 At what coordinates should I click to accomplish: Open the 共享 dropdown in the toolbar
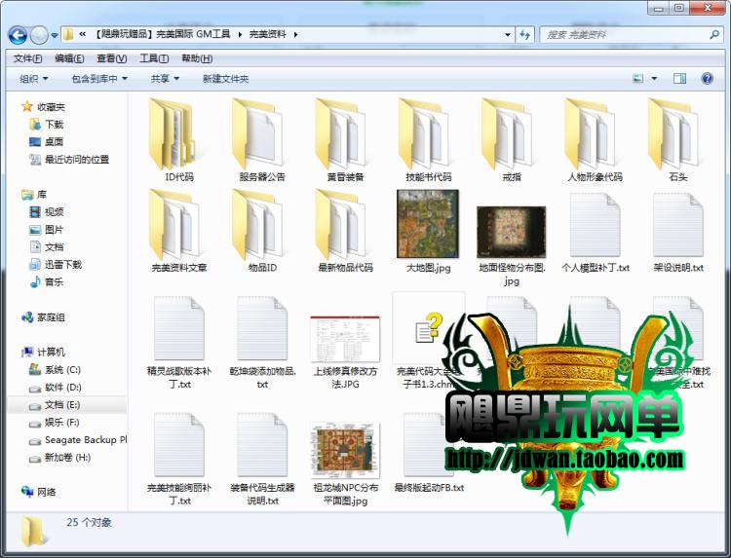pos(164,79)
